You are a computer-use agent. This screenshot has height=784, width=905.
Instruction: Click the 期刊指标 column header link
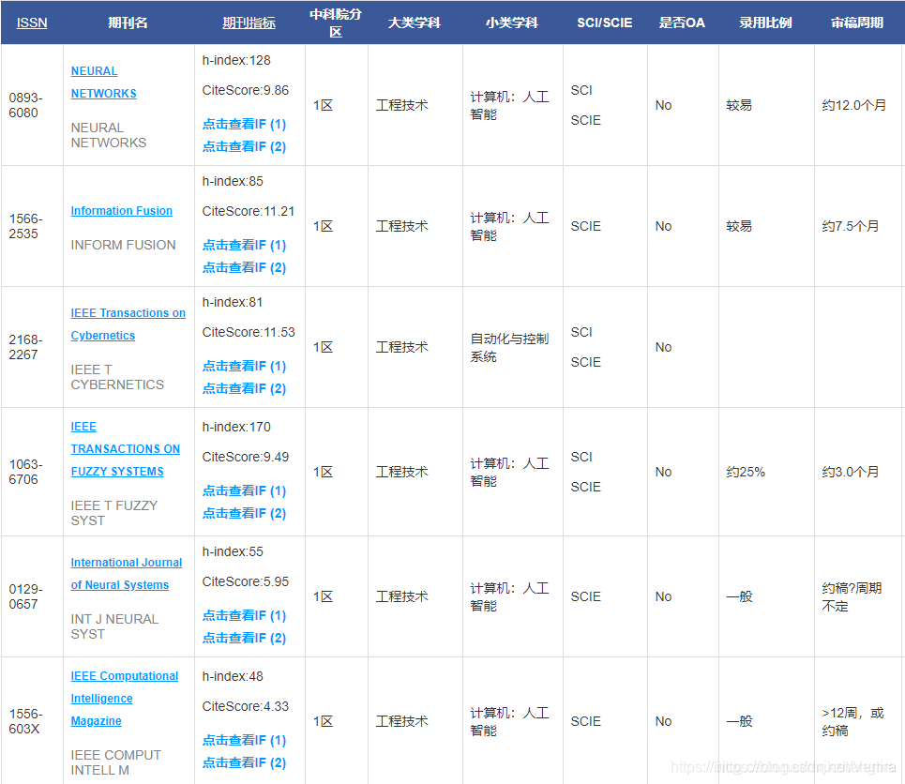(249, 23)
